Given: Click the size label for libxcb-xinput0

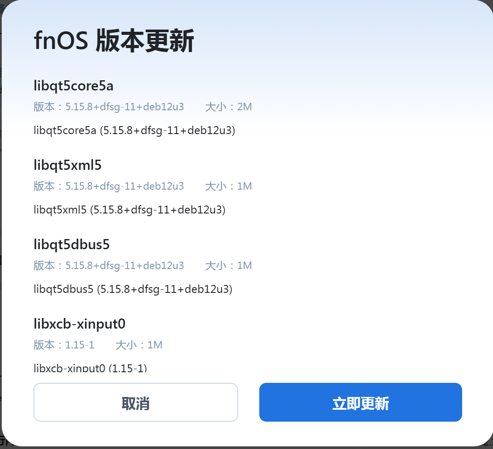Looking at the screenshot, I should click(139, 345).
